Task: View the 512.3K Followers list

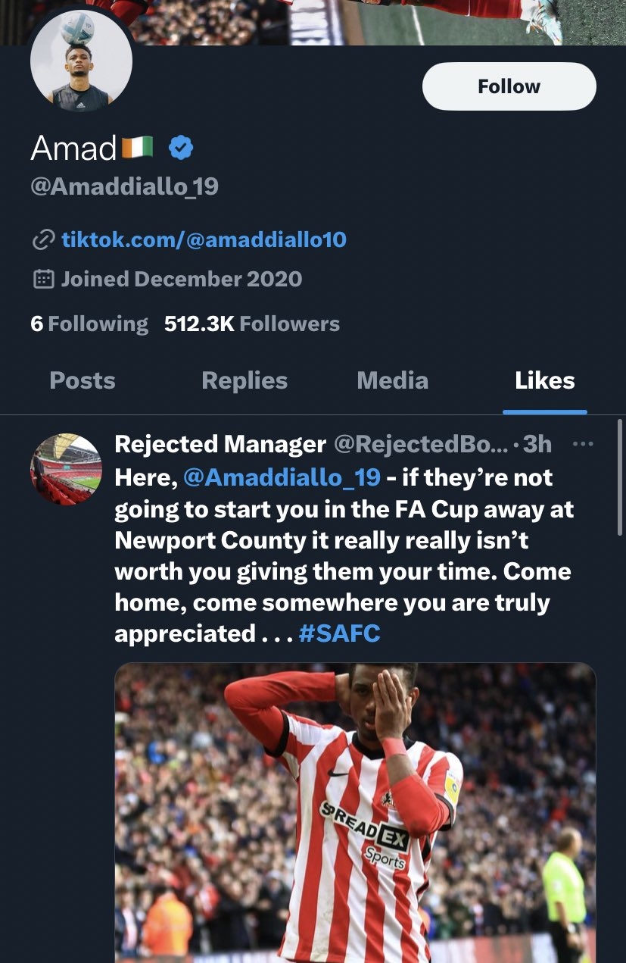Action: click(252, 324)
